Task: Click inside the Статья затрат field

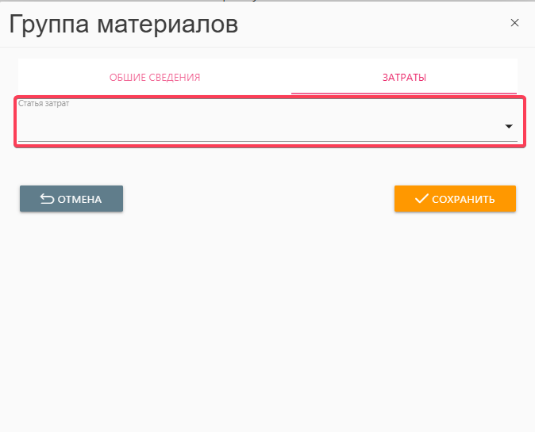Action: (x=254, y=127)
